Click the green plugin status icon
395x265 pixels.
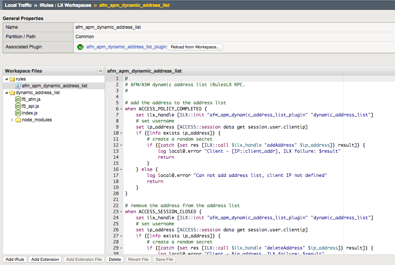[x=80, y=47]
